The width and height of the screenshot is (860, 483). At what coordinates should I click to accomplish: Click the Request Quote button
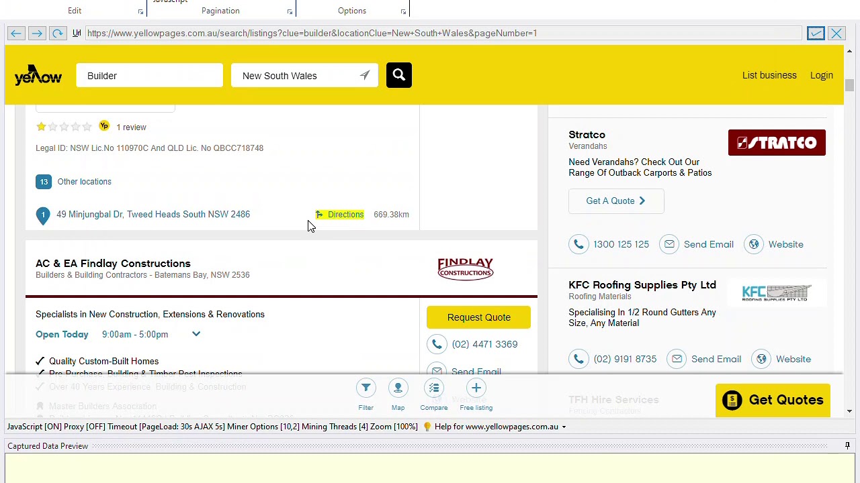click(x=478, y=317)
